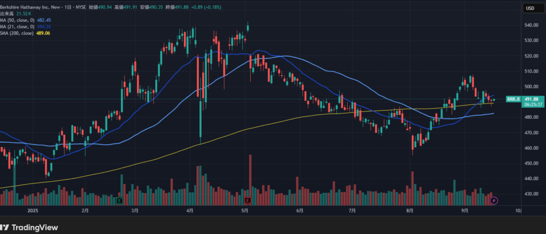Click the red earnings E marker near May
This screenshot has width=546, height=234.
[248, 200]
